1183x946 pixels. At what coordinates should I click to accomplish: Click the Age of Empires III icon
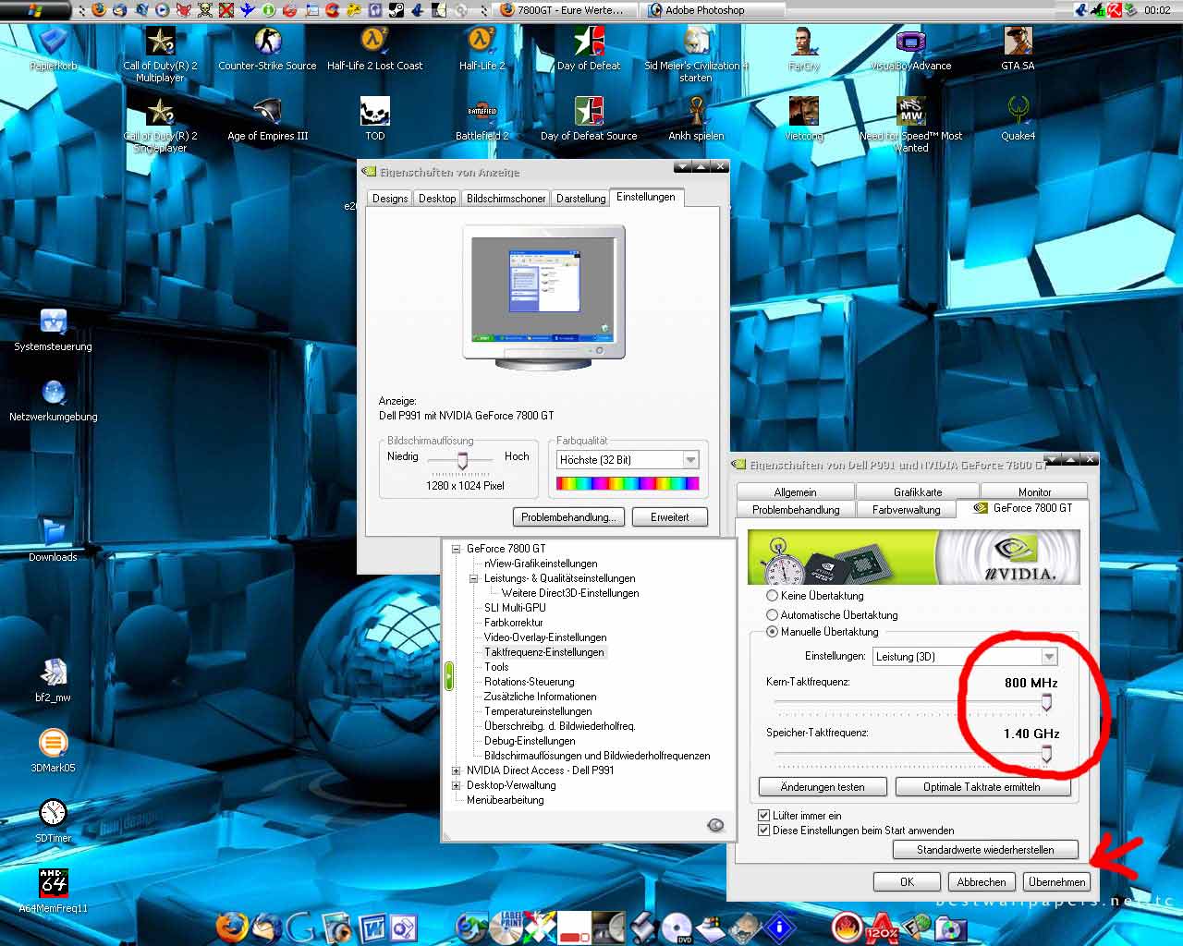(x=267, y=113)
